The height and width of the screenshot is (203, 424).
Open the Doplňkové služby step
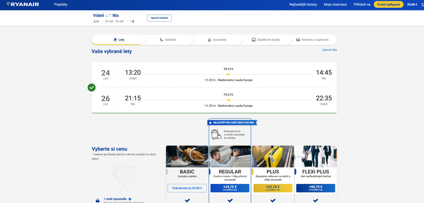coord(266,40)
